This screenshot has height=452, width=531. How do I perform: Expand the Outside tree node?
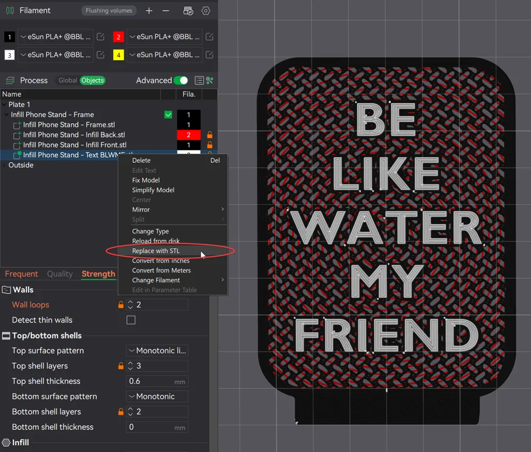(x=5, y=165)
